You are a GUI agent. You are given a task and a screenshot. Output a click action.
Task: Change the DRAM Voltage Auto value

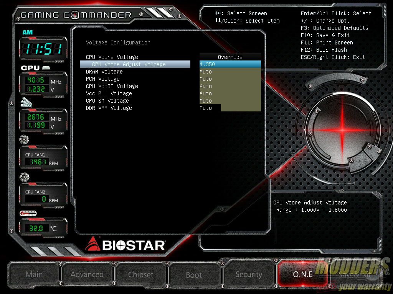pyautogui.click(x=230, y=72)
